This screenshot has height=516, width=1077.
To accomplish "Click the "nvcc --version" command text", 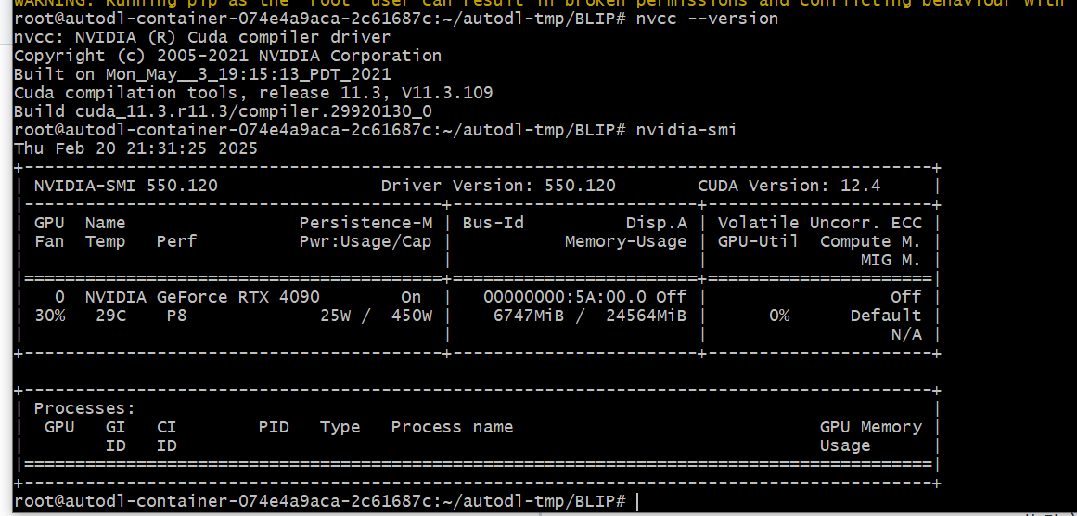I will click(707, 19).
